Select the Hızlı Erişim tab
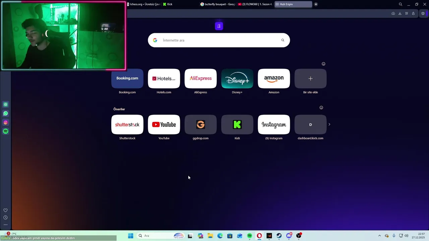The width and height of the screenshot is (429, 241). (293, 4)
